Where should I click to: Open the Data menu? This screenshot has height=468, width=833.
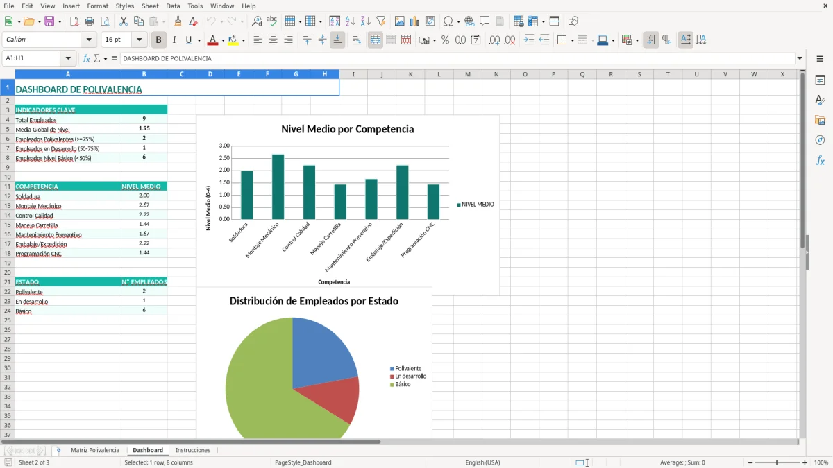[x=173, y=6]
